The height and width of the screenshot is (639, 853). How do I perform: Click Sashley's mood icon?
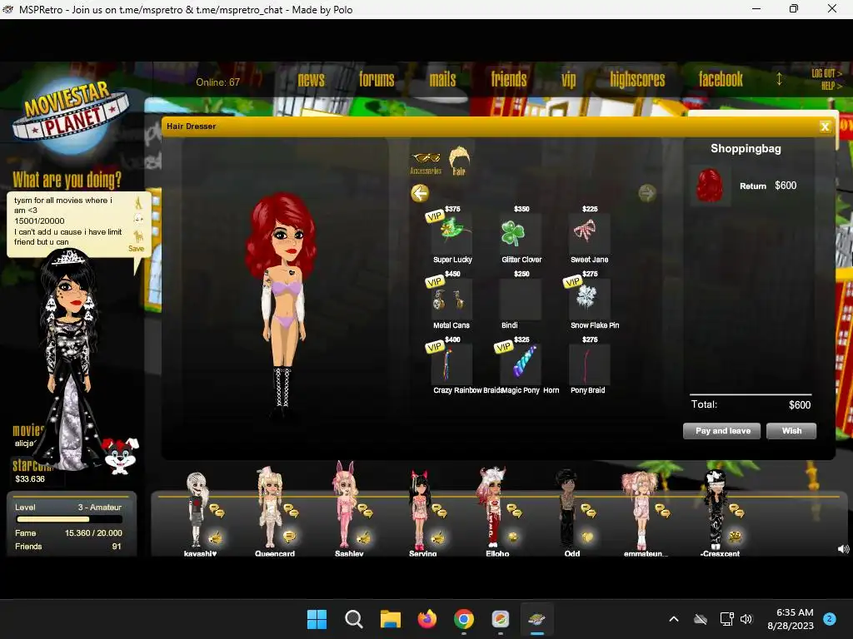[x=363, y=538]
